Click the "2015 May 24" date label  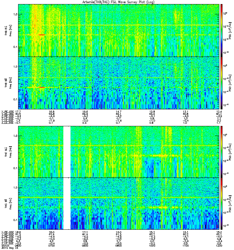coord(10,248)
